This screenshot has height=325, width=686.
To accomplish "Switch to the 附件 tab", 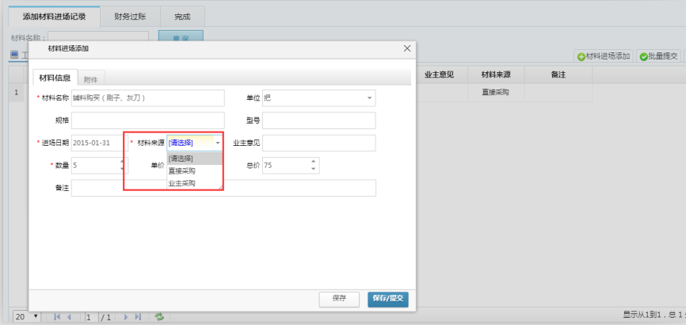I will pos(91,78).
